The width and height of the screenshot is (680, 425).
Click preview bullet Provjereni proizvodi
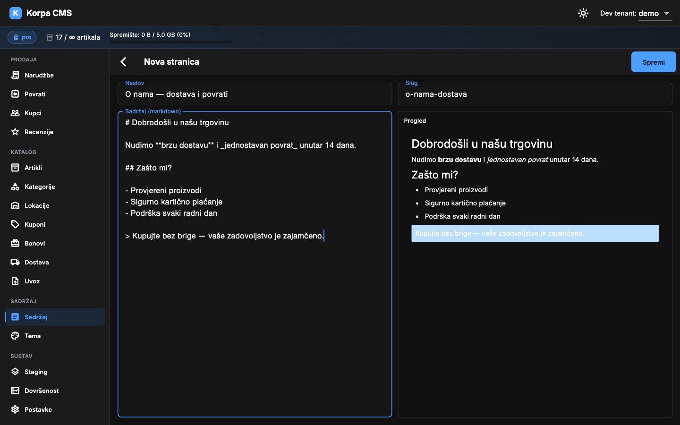point(456,190)
